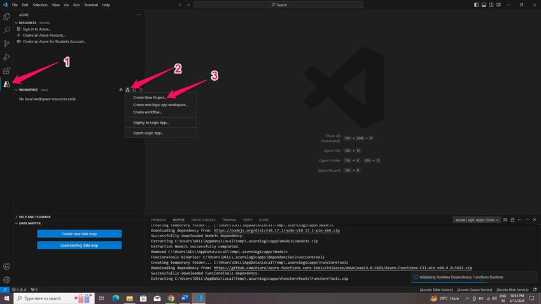Click the Validating Runtime Dependency notification

tap(474, 277)
